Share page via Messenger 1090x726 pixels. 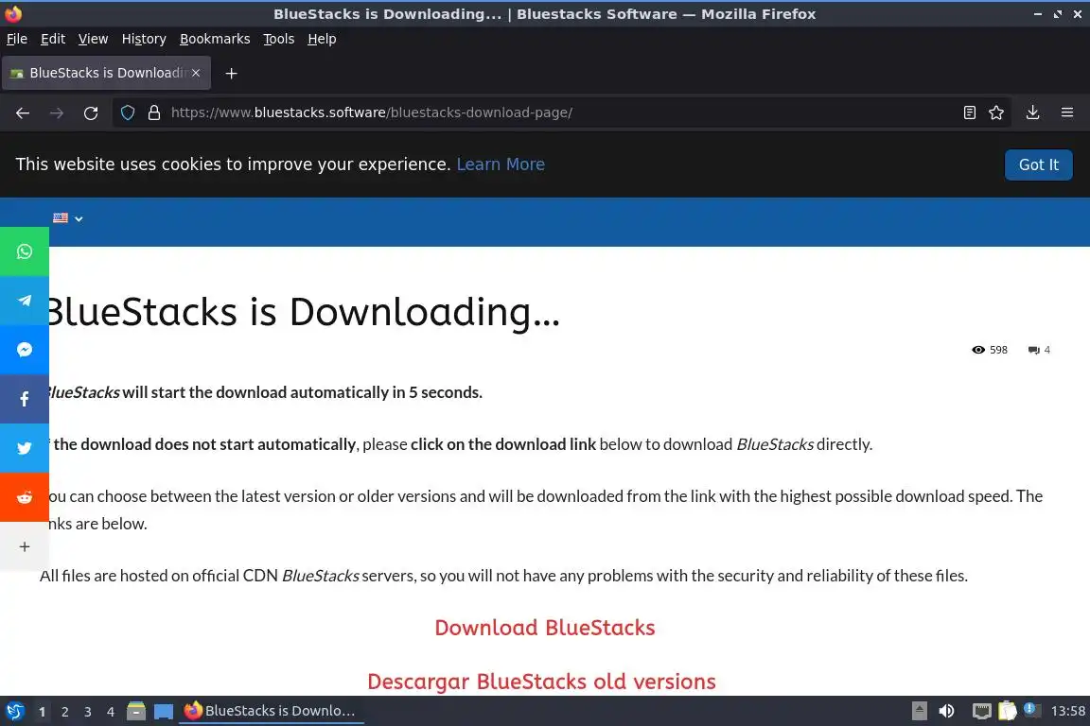(25, 350)
